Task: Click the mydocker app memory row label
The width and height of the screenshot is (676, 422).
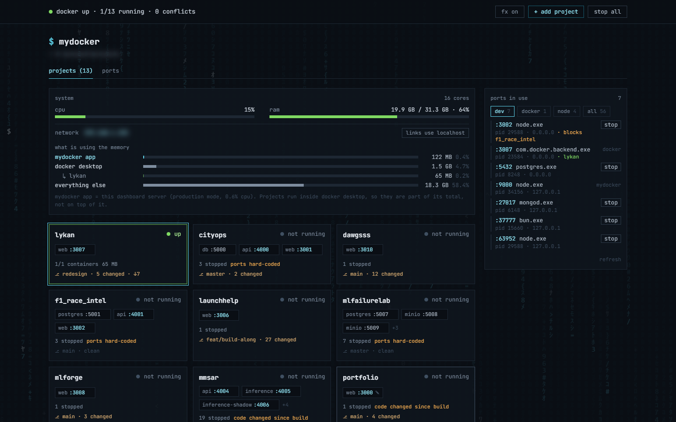Action: [x=75, y=157]
